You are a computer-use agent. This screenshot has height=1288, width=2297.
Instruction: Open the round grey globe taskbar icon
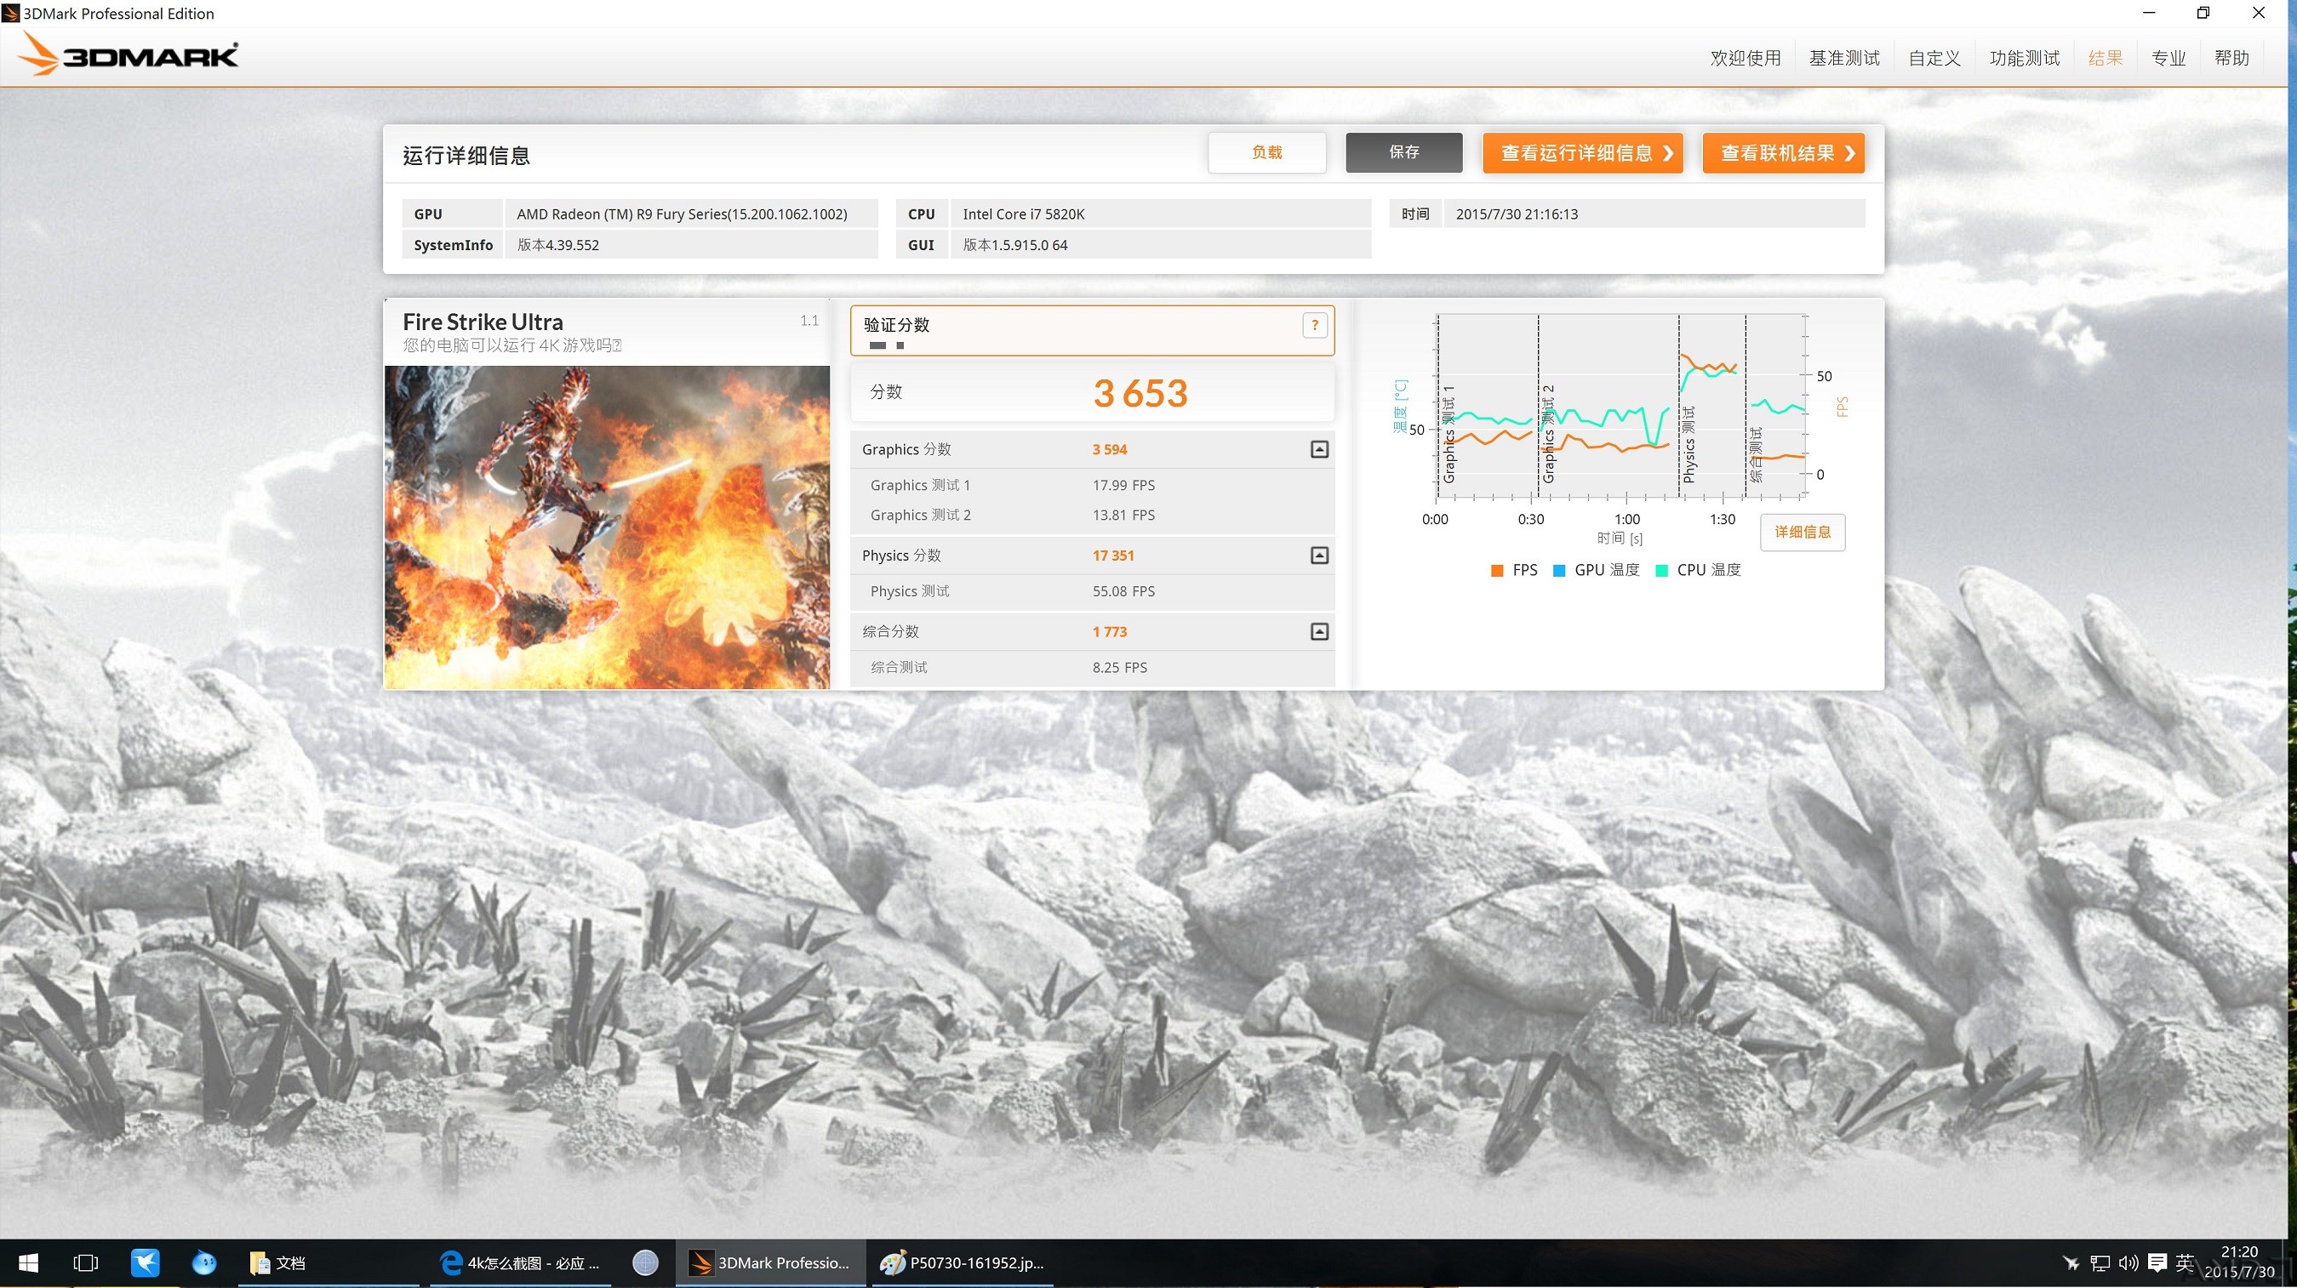[x=645, y=1263]
